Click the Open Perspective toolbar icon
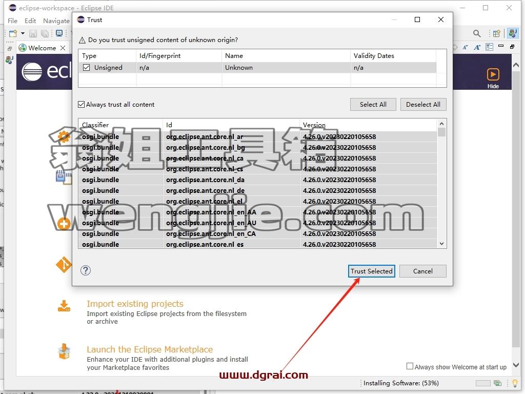525x394 pixels. (x=496, y=33)
